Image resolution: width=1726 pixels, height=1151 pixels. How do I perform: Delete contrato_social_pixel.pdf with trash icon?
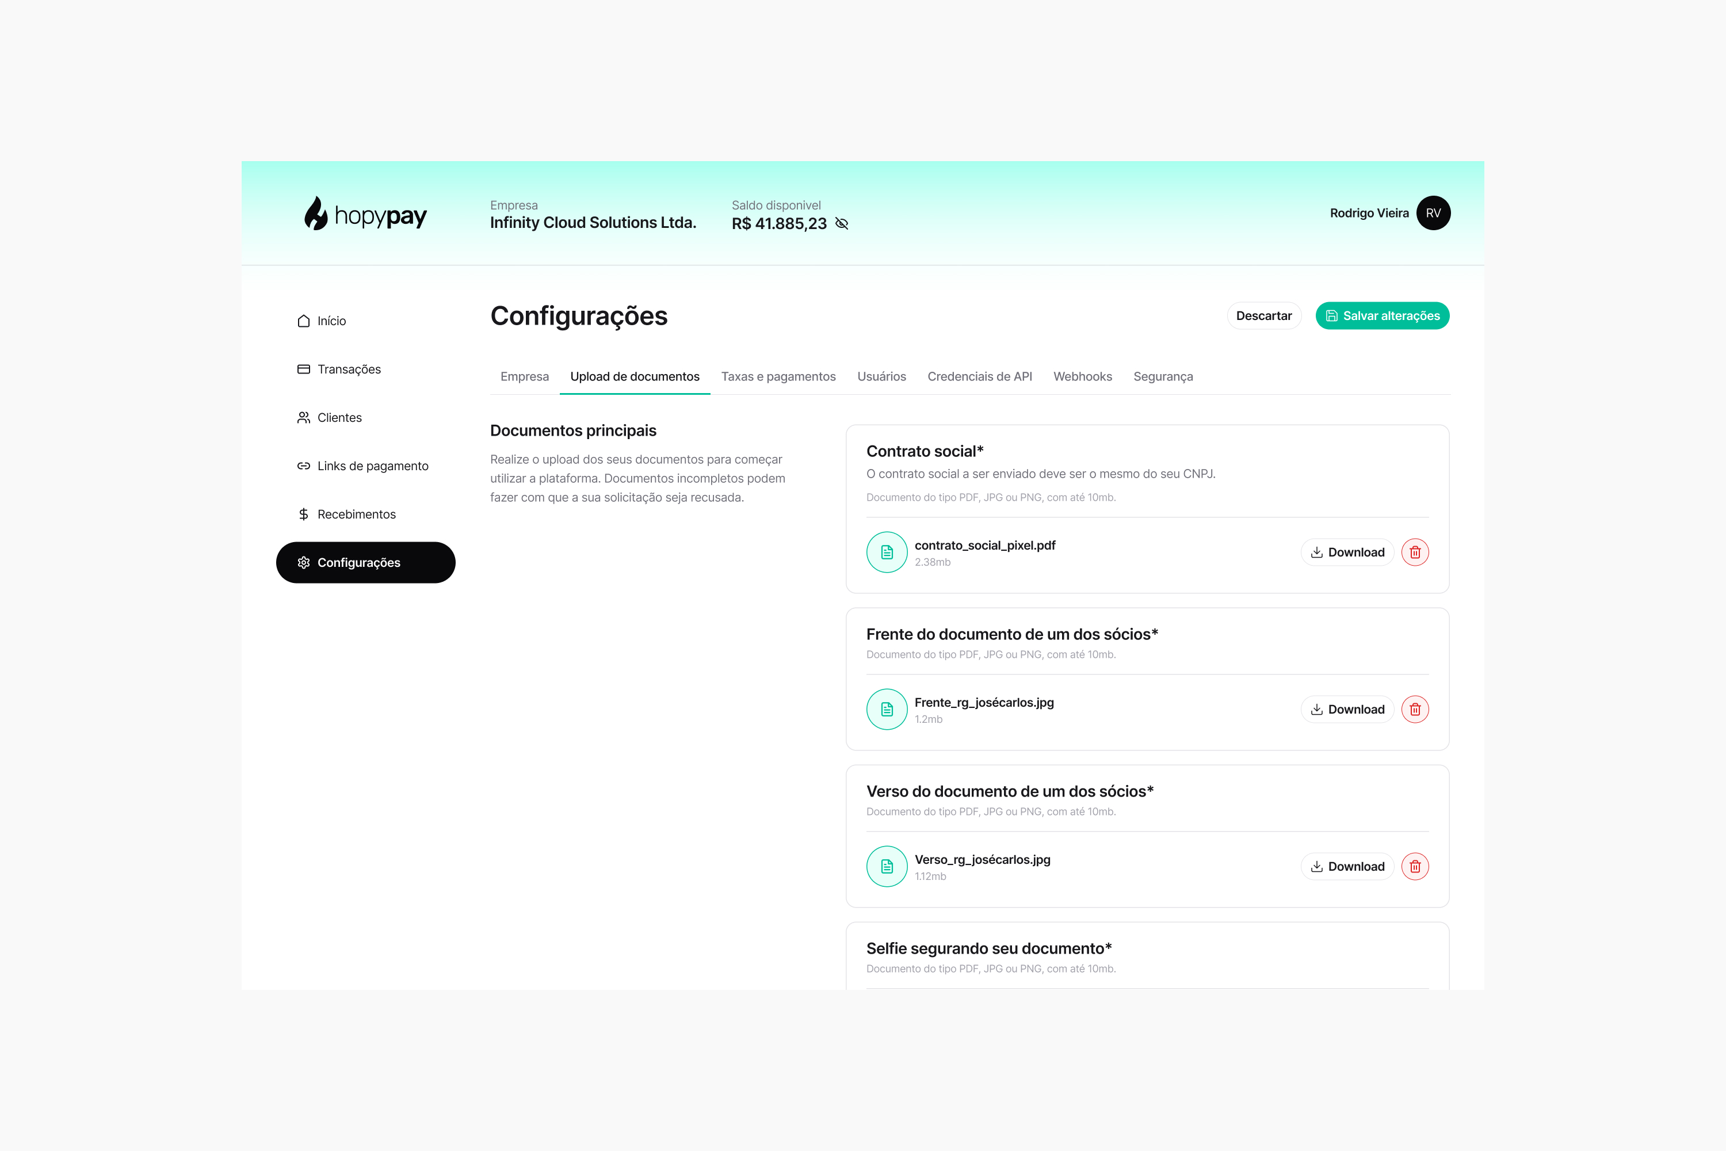click(x=1415, y=552)
